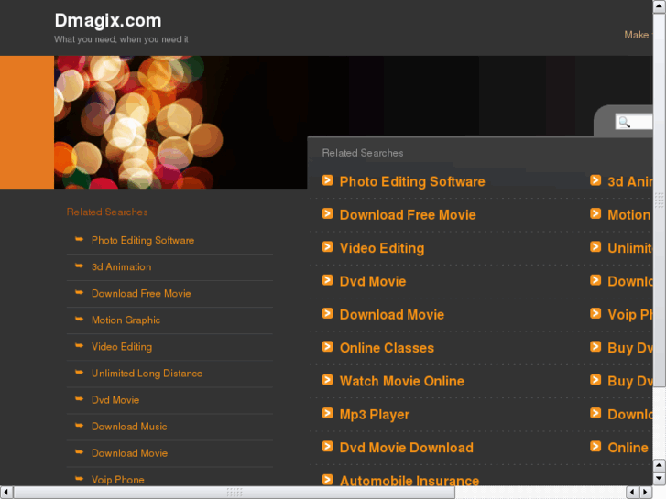Click the search magnifier icon
The width and height of the screenshot is (666, 499).
624,123
